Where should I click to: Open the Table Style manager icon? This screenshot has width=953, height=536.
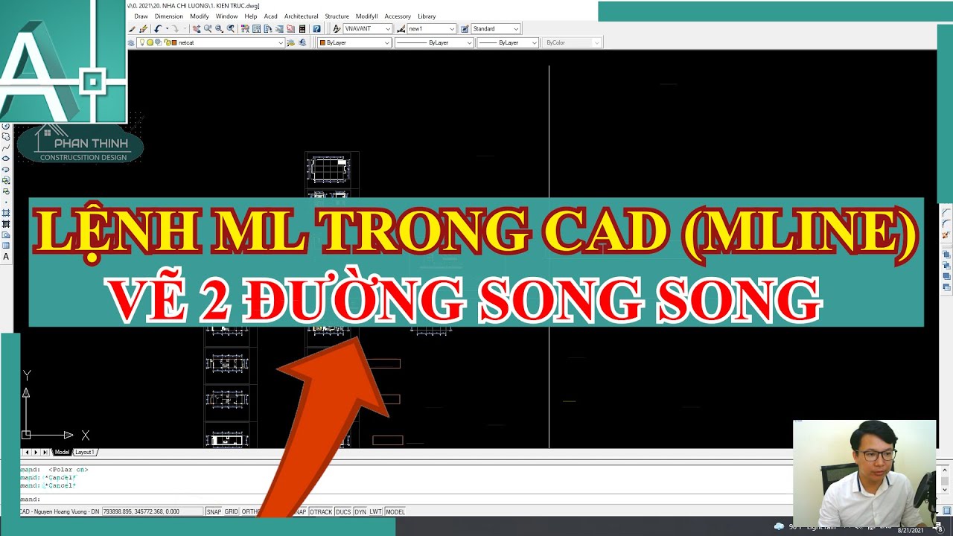pos(465,29)
